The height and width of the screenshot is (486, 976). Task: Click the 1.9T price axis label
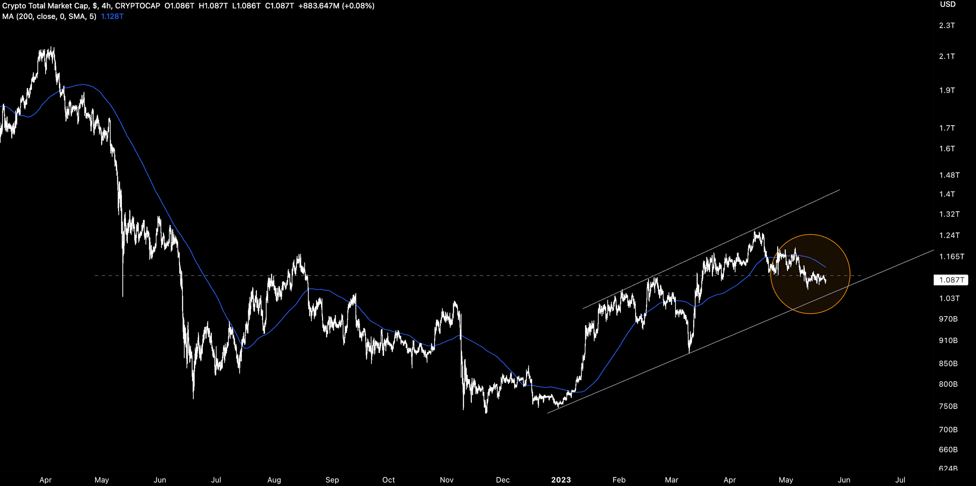tap(947, 90)
